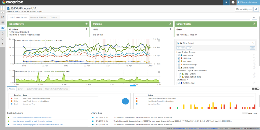
Task: Click the Outlook sensor icon beside EMGRAPH title
Action: (x=9, y=9)
